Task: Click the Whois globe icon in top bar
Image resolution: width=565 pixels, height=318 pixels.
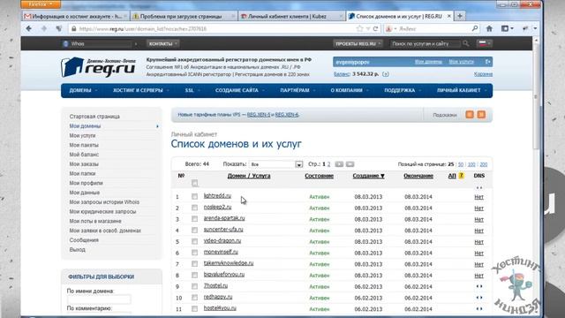Action: tap(65, 43)
